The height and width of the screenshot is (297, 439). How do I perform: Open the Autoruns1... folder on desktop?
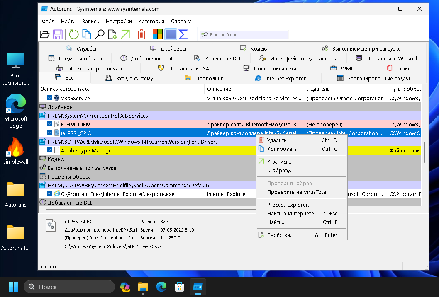[x=16, y=237]
